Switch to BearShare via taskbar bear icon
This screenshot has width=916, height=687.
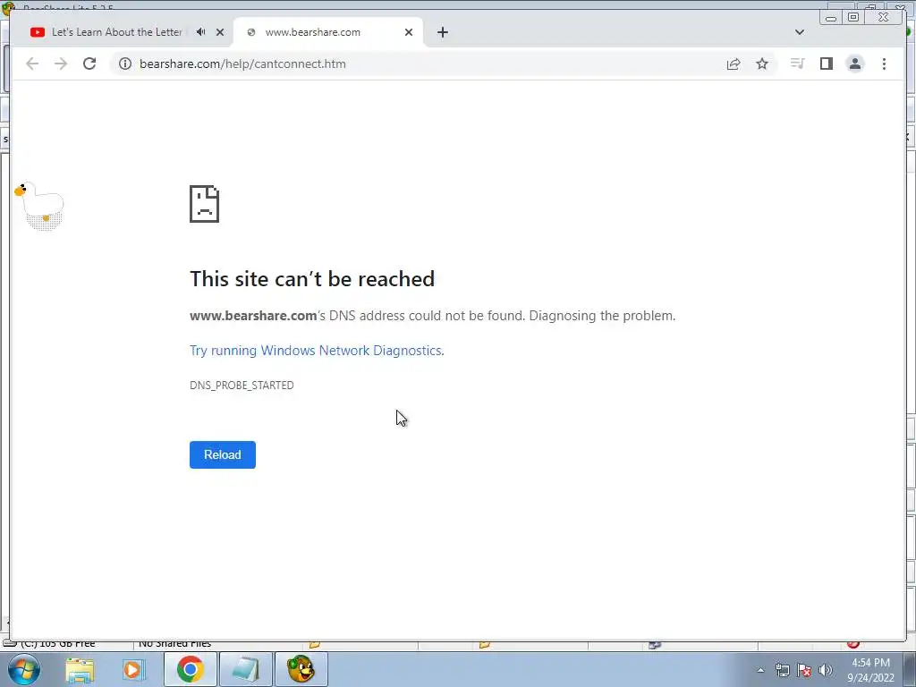coord(301,669)
